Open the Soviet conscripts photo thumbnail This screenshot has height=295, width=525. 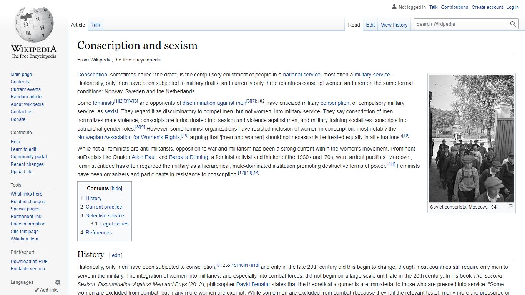472,138
